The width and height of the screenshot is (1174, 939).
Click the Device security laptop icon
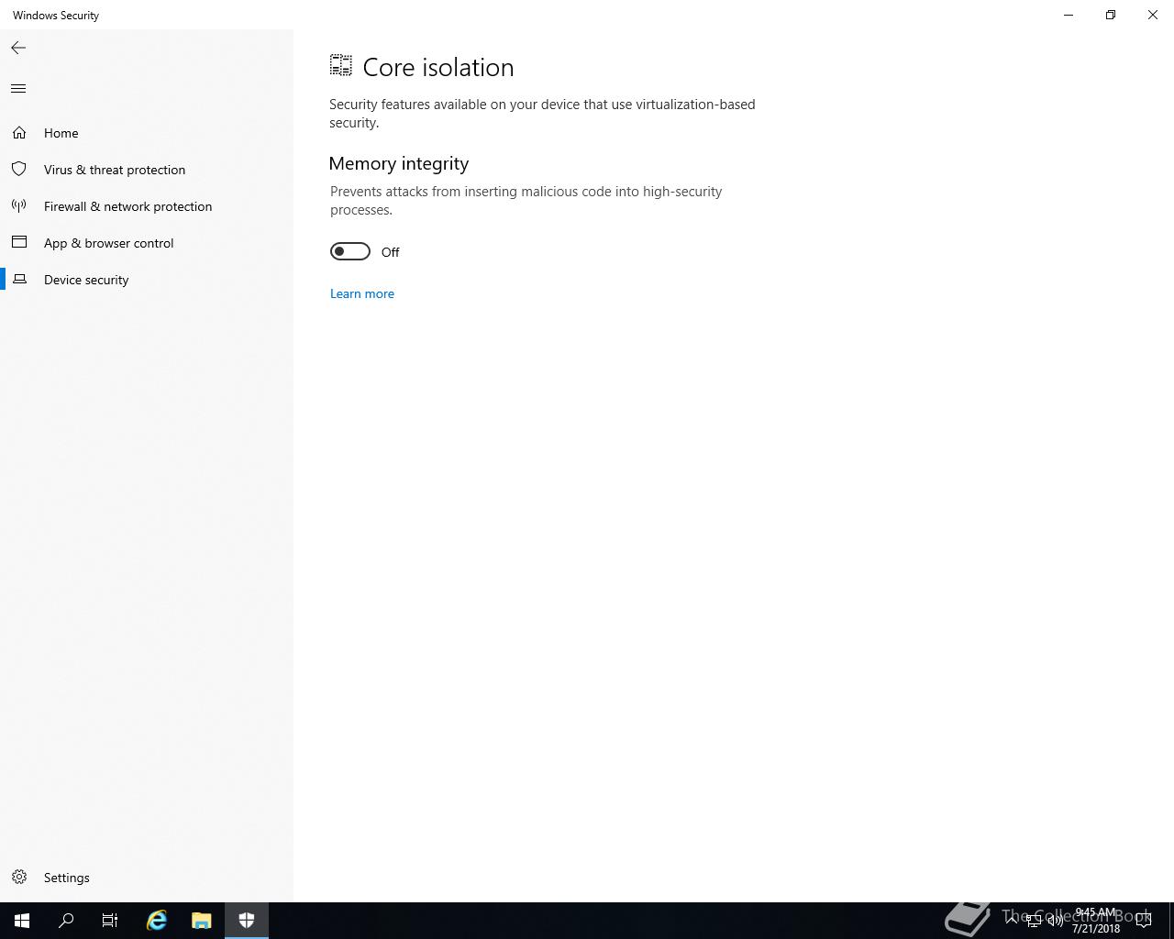coord(19,280)
